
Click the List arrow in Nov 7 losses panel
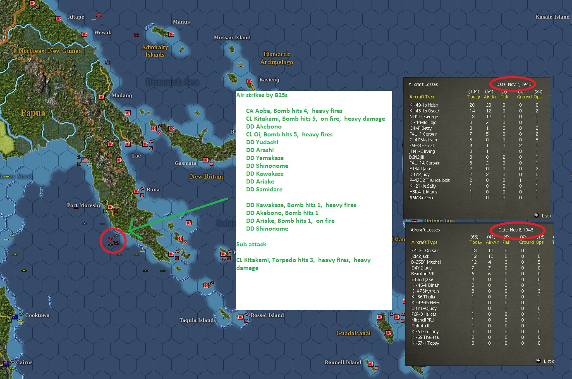click(x=536, y=215)
